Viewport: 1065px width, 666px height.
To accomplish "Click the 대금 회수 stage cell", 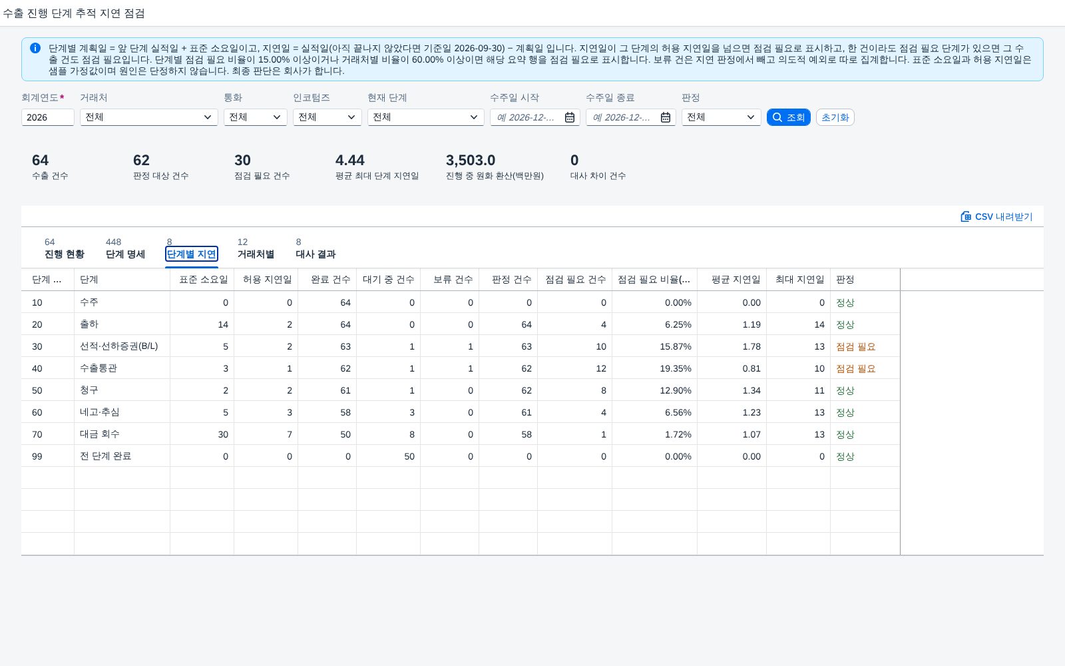I will [122, 434].
